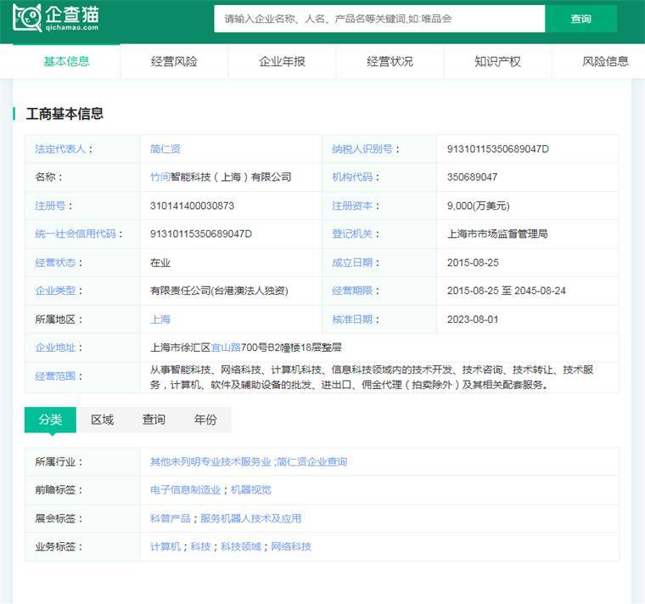Select the 区域 tab

coord(102,420)
